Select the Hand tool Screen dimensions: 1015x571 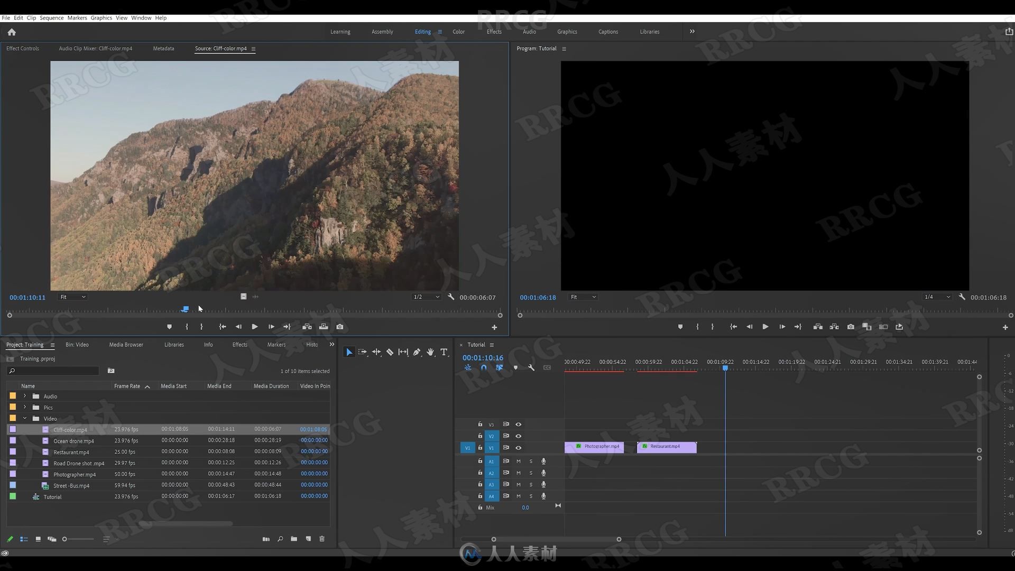tap(430, 352)
